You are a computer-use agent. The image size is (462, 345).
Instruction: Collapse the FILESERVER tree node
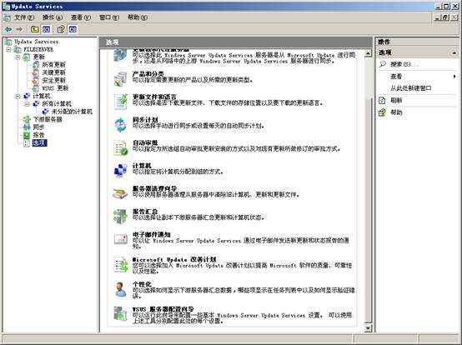(8, 49)
